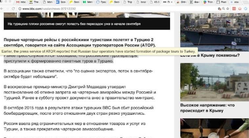Viewport: 249px width, 138px height.
Task: Open the orange round extension icon
Action: (240, 9)
